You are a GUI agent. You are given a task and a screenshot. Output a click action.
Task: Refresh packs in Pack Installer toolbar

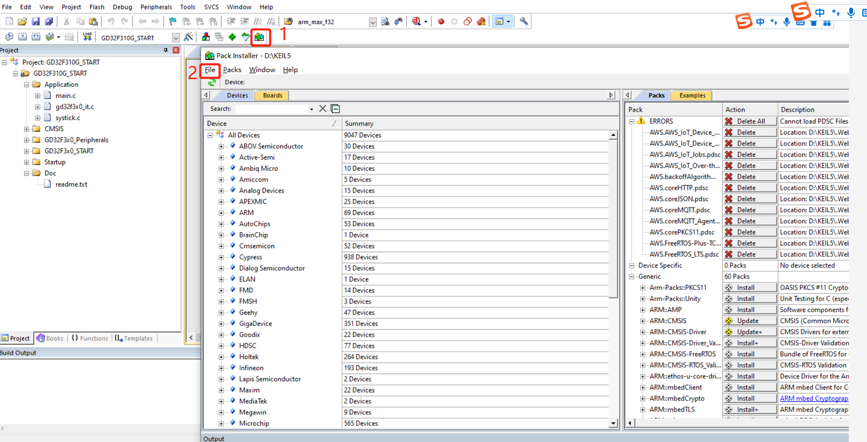click(x=212, y=82)
